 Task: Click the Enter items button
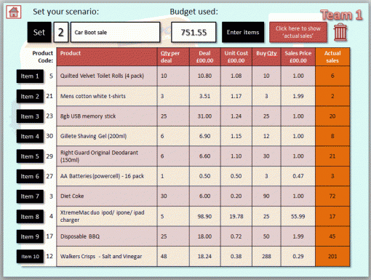pyautogui.click(x=243, y=32)
